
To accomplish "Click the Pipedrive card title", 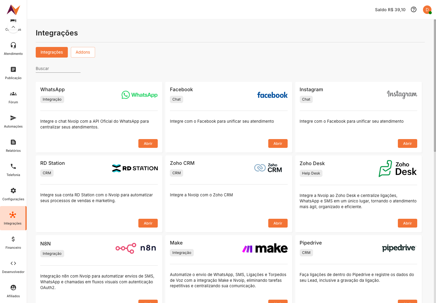I will (311, 243).
